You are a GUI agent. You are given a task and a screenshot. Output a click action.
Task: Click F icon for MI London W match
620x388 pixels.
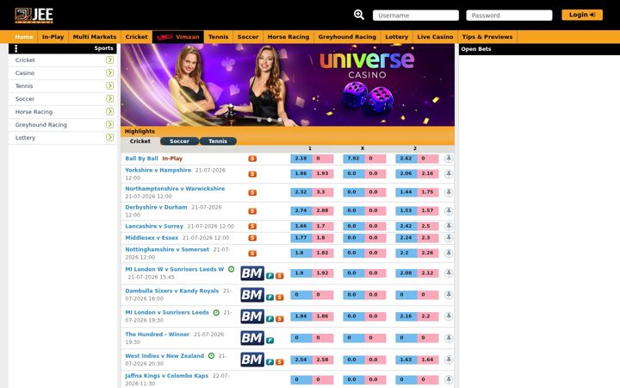click(x=270, y=276)
